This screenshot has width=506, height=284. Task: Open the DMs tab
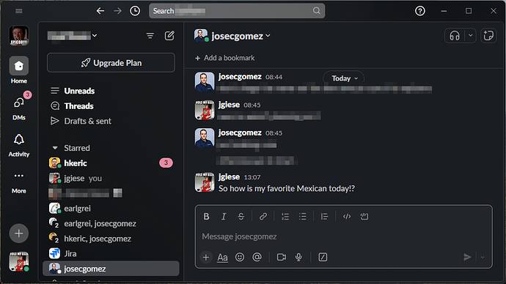19,108
